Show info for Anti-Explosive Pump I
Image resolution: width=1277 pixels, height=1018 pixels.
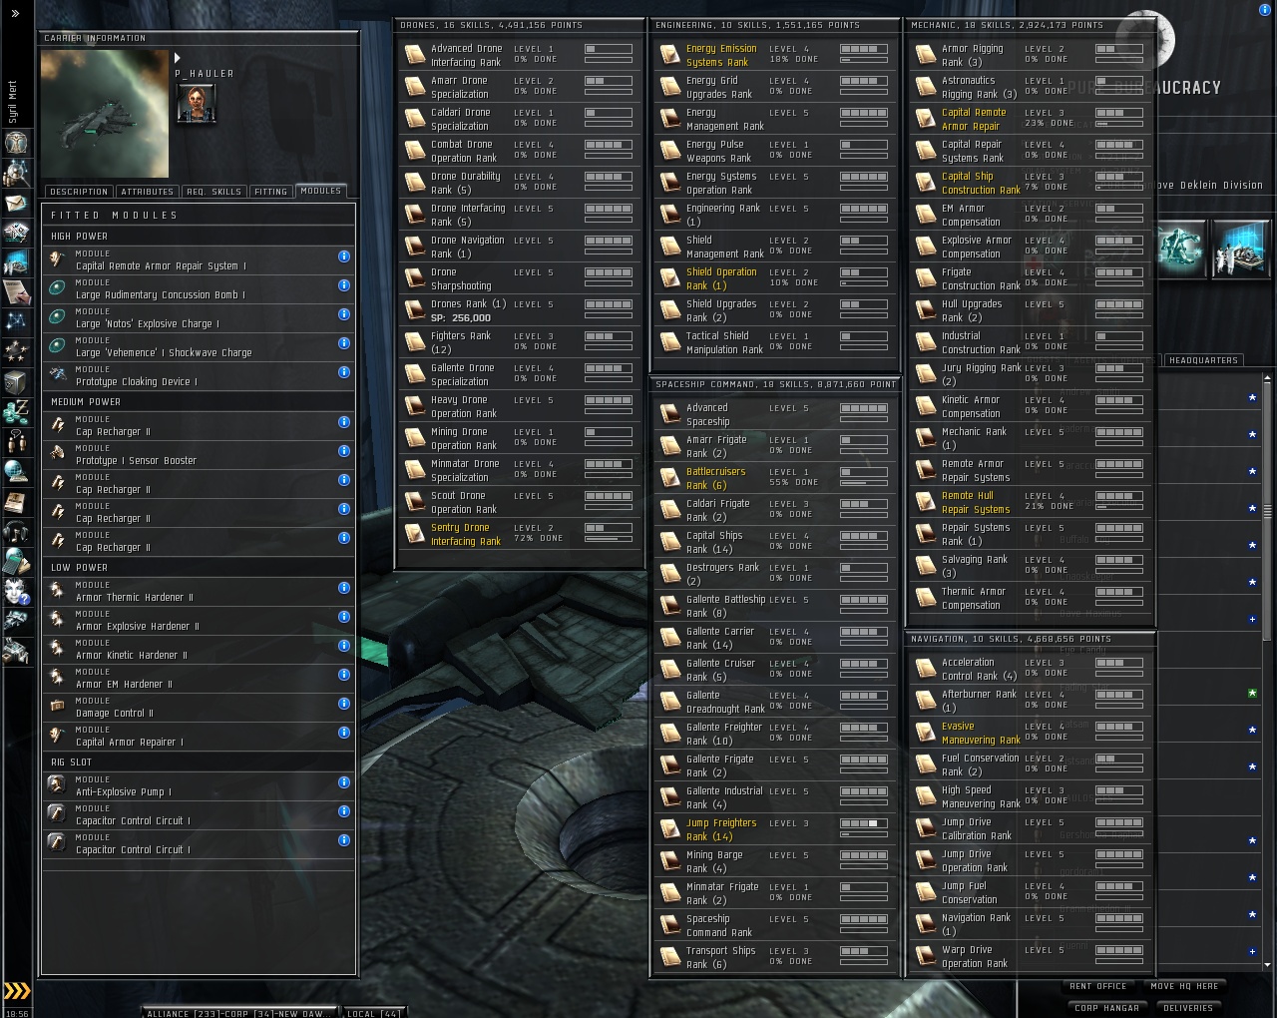point(344,782)
